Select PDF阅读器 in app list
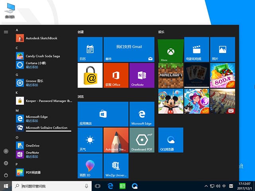 [x=44, y=172]
